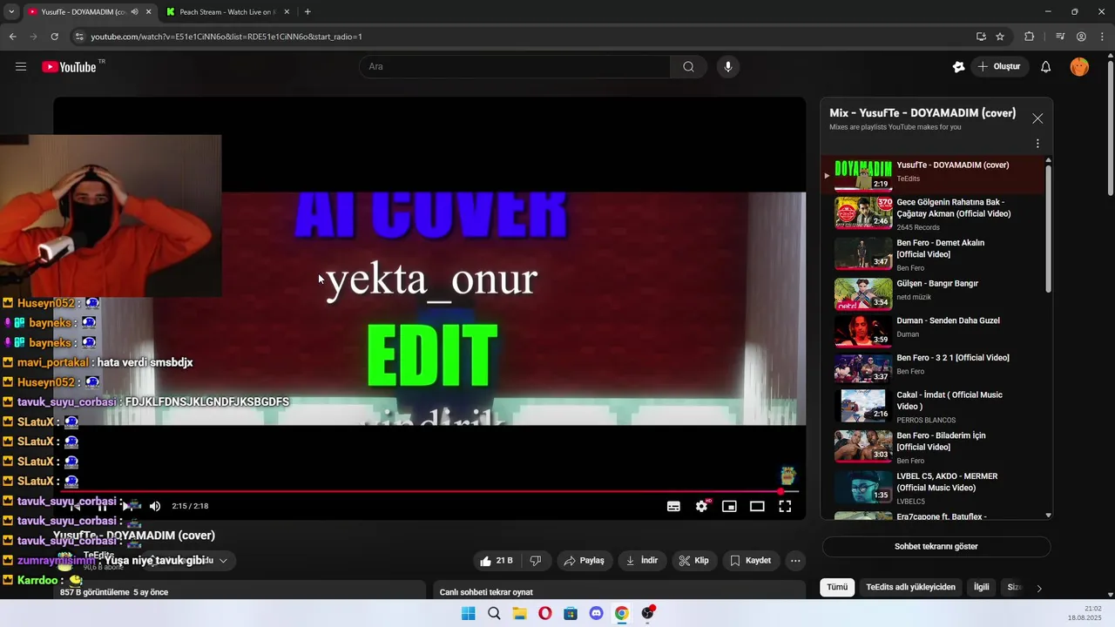Open Windows Start menu
1115x627 pixels.
pyautogui.click(x=468, y=613)
